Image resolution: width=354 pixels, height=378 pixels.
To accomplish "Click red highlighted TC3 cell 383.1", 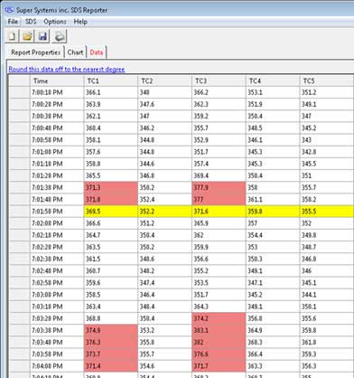I will coord(219,330).
